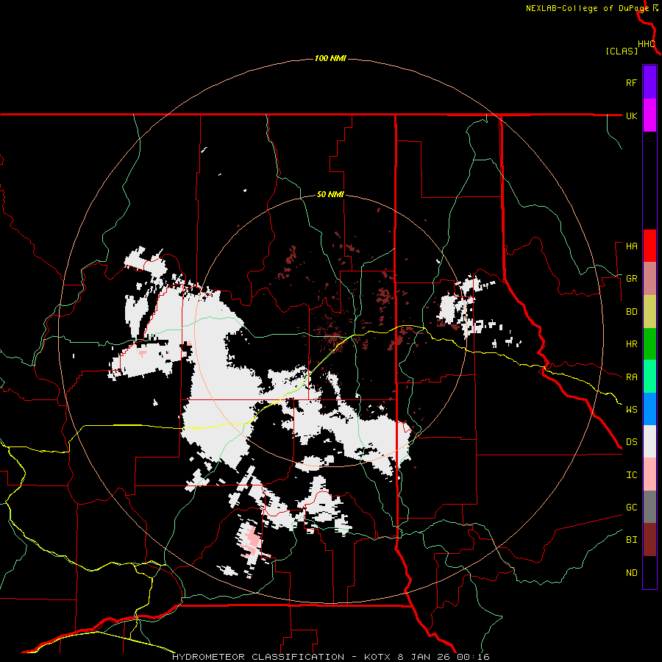Click the HA red legend swatch
The image size is (662, 662).
point(649,246)
